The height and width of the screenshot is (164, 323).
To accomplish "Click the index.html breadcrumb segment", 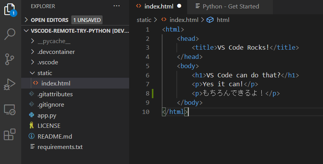I will 184,20.
